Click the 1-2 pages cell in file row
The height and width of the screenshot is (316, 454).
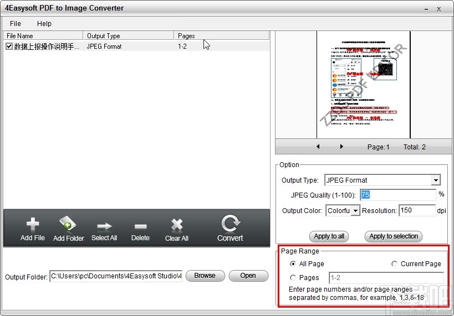182,46
